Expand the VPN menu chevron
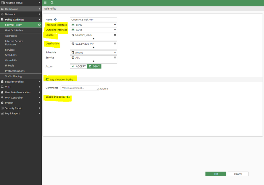Screen dimensions: 264x185 39,87
